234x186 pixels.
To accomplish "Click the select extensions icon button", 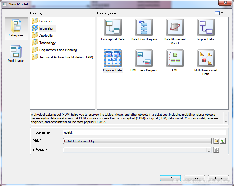I will tap(216, 150).
